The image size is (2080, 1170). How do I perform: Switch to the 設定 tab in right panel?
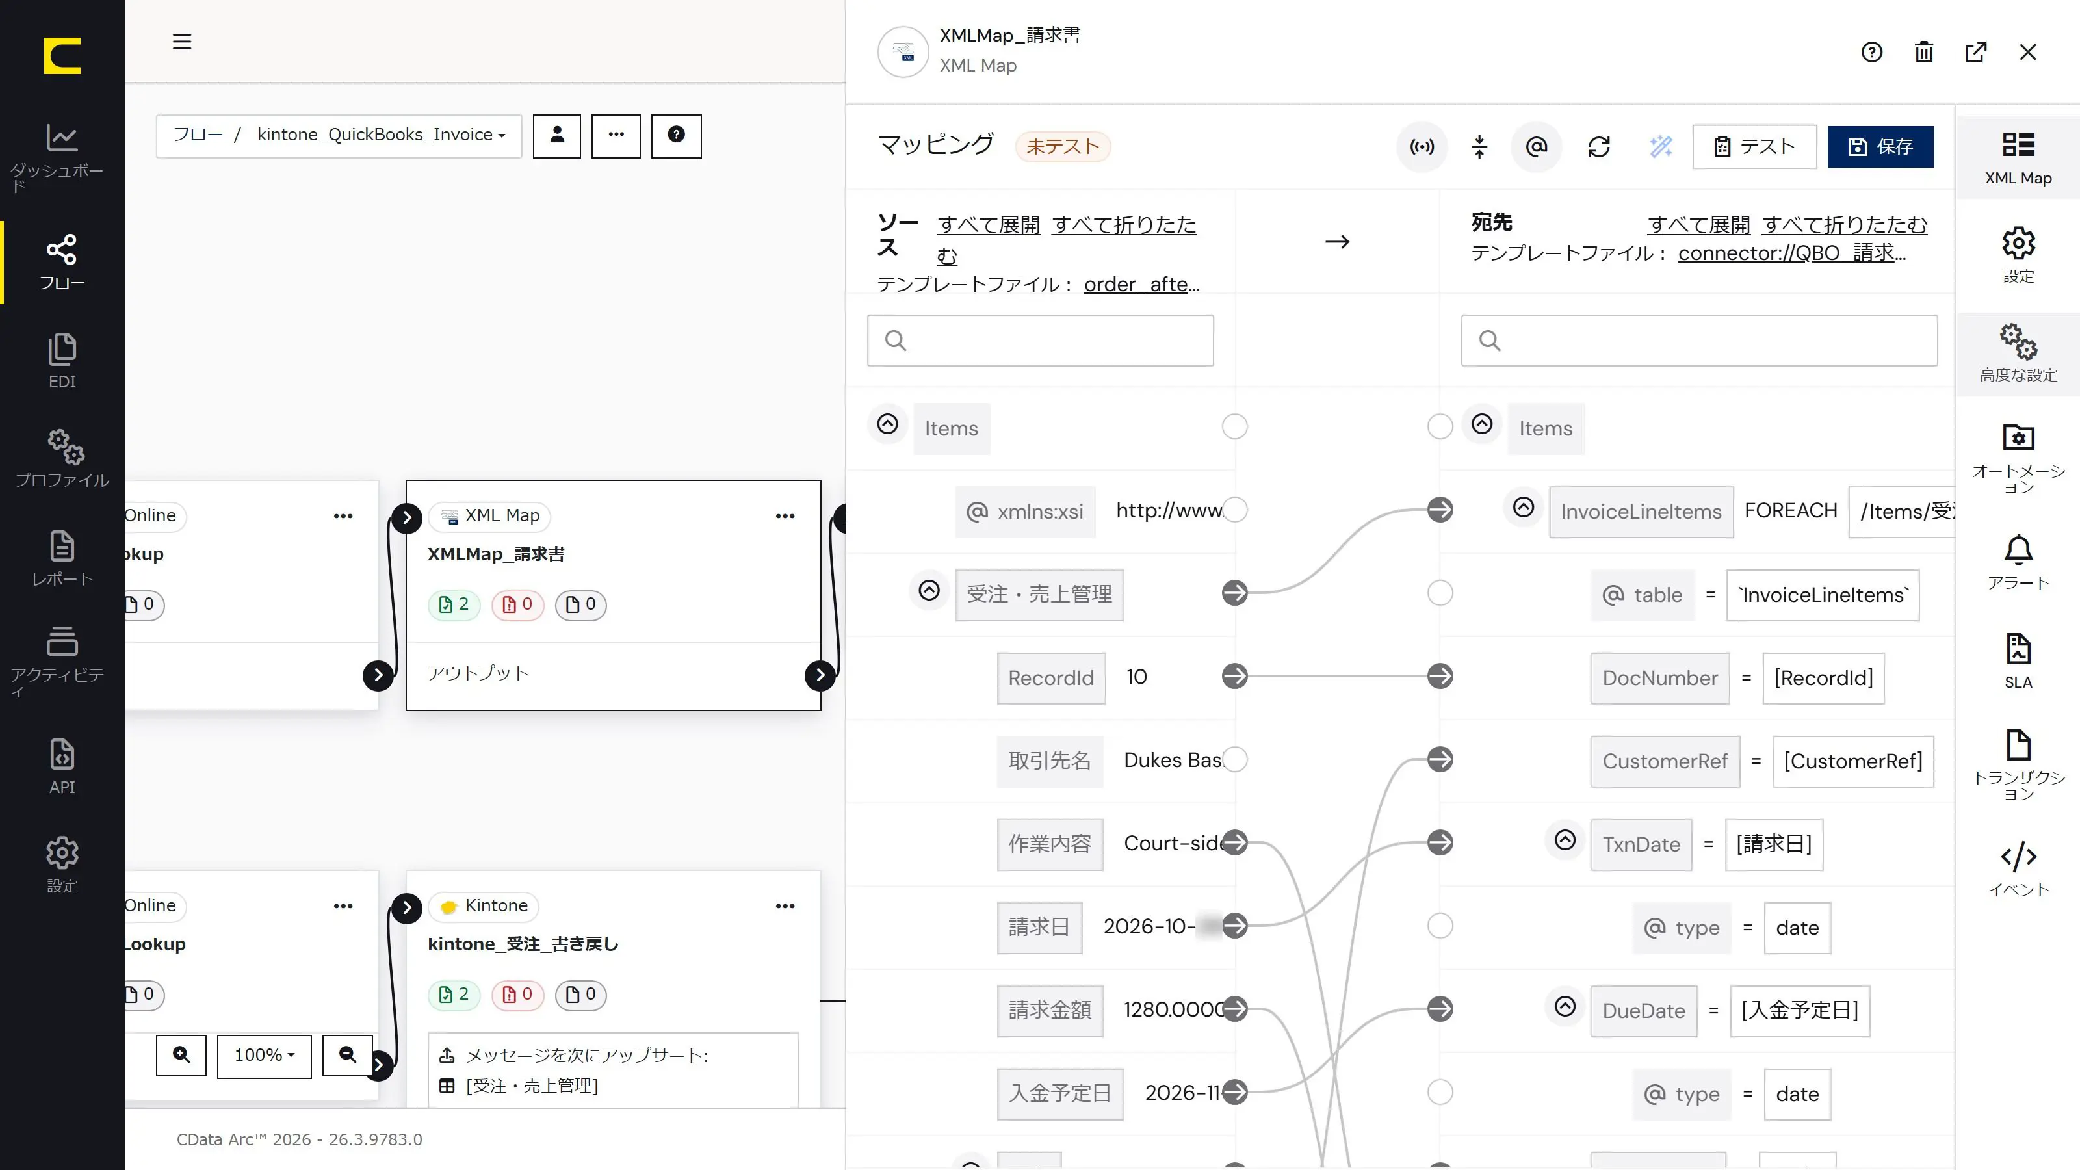[2018, 255]
